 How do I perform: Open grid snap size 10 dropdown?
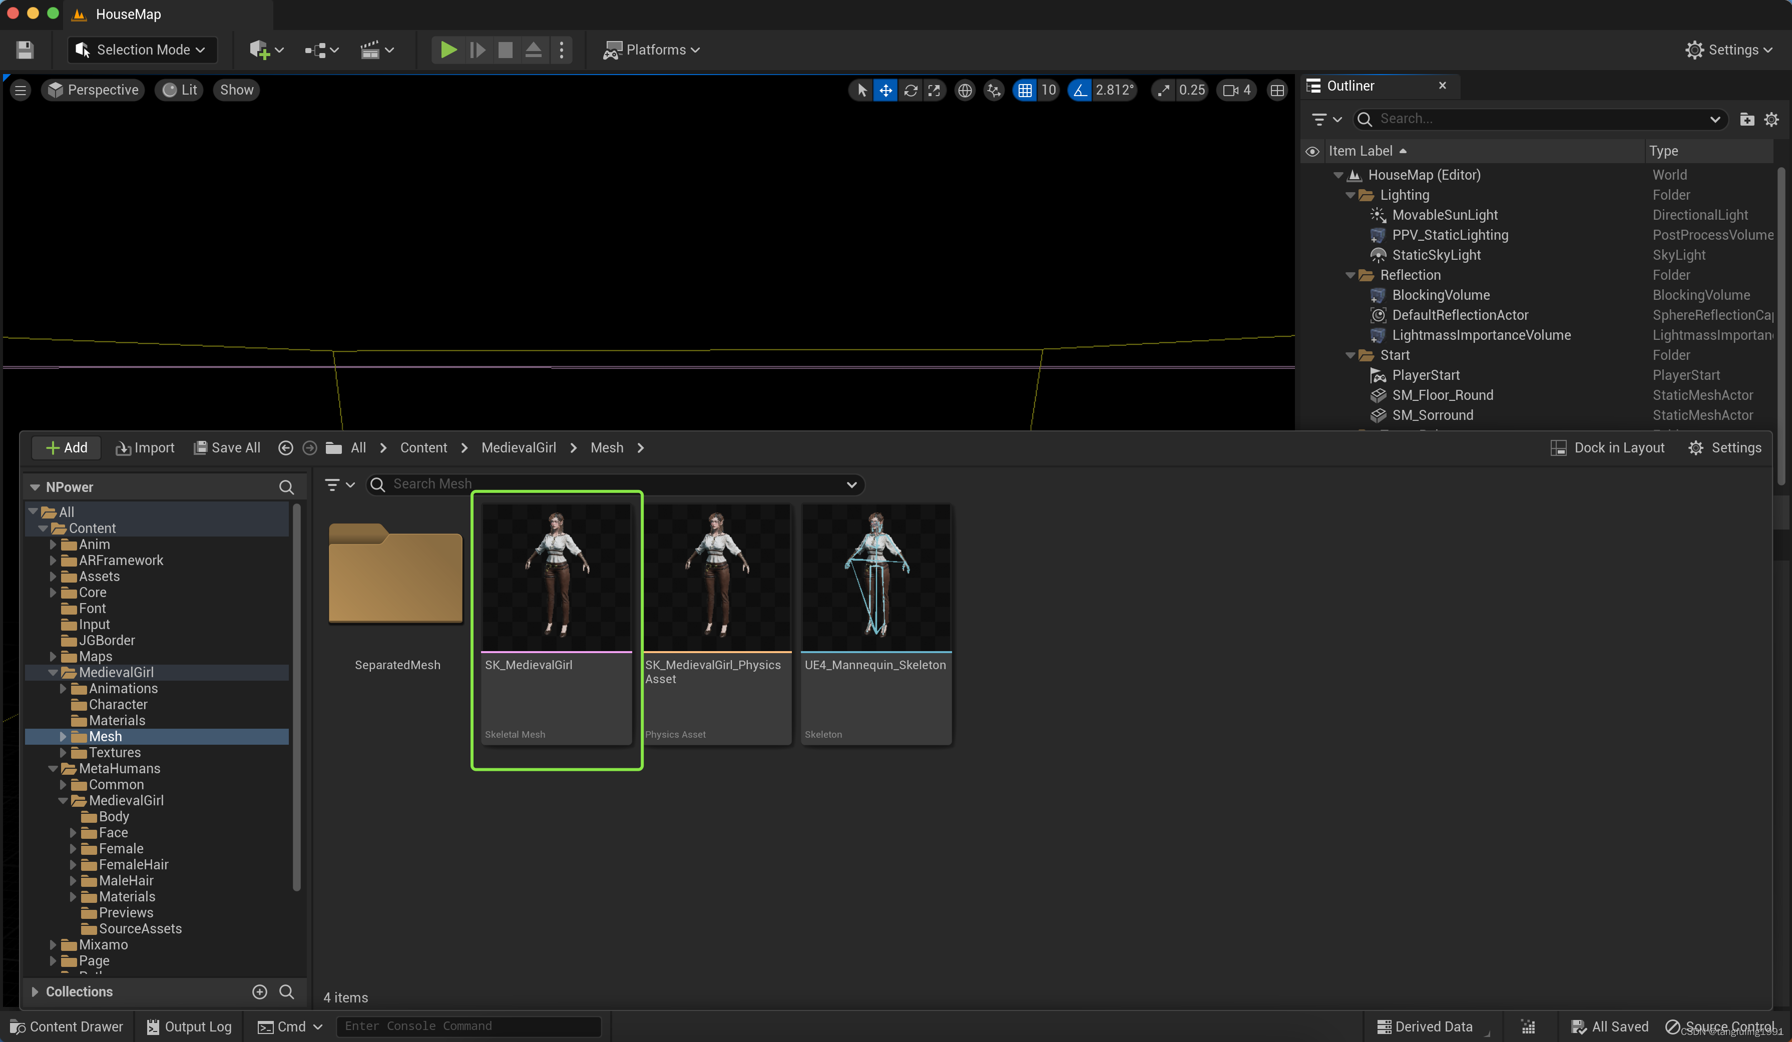pyautogui.click(x=1048, y=90)
